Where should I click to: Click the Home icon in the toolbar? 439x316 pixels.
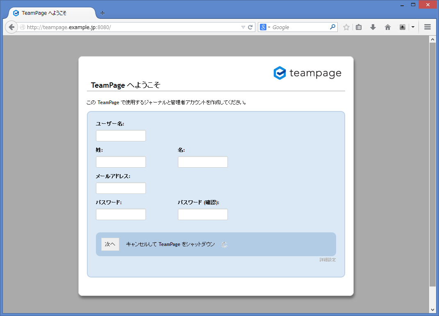[387, 27]
